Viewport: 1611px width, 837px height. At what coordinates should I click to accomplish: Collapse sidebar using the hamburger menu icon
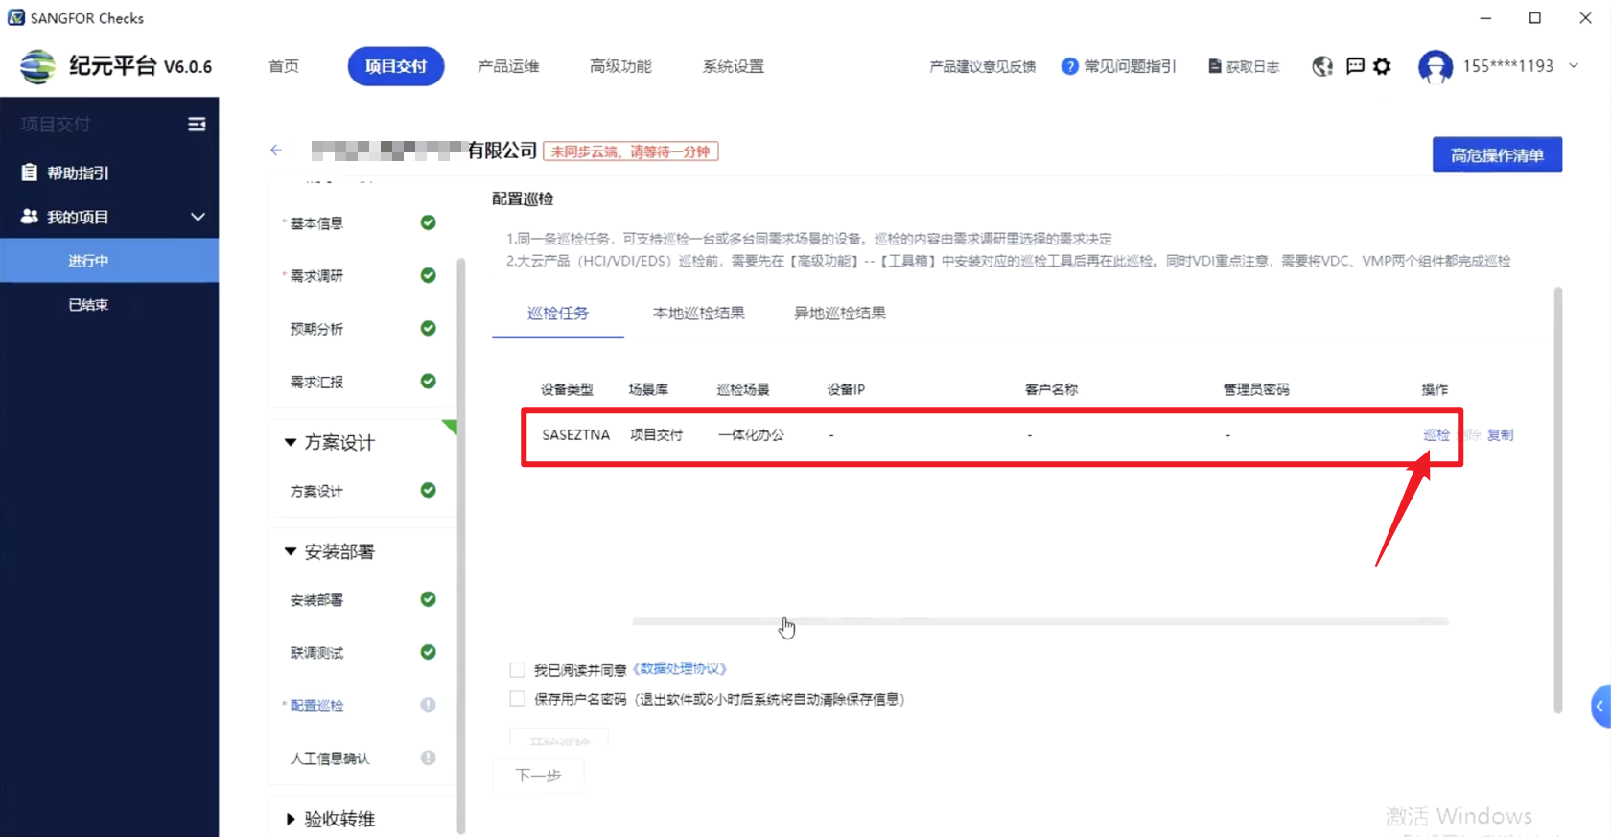(x=197, y=125)
